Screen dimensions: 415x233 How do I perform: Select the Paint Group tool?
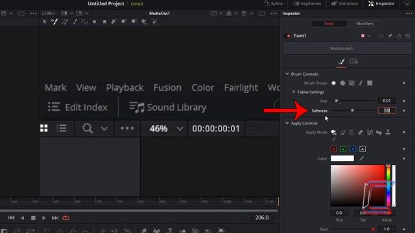(154, 22)
